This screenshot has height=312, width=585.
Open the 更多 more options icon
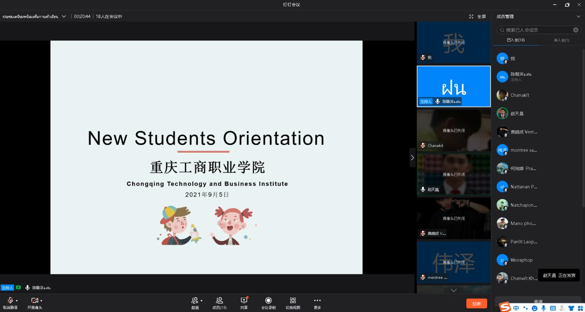pyautogui.click(x=317, y=300)
